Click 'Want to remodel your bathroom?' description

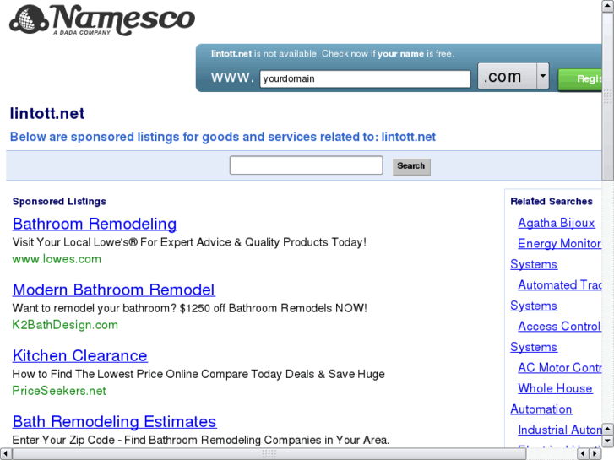point(189,308)
